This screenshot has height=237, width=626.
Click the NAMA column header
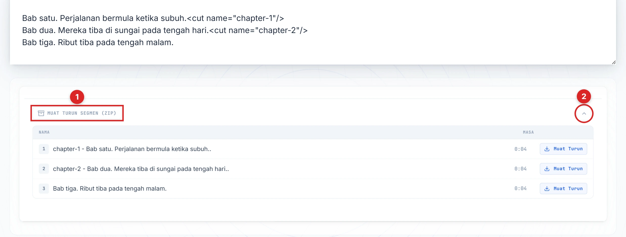click(44, 132)
